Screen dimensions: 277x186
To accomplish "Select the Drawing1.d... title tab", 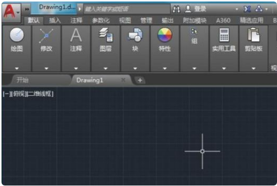I will [54, 9].
